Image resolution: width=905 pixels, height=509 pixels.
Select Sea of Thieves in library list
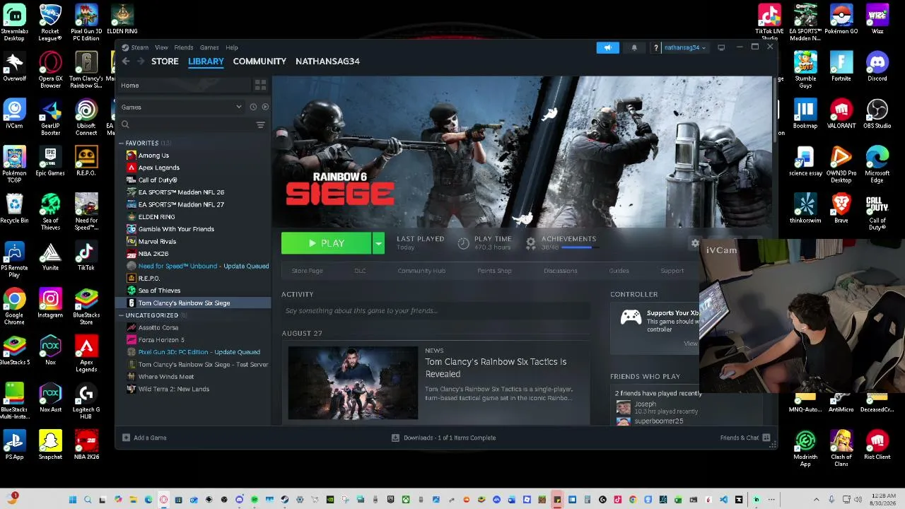(x=159, y=291)
